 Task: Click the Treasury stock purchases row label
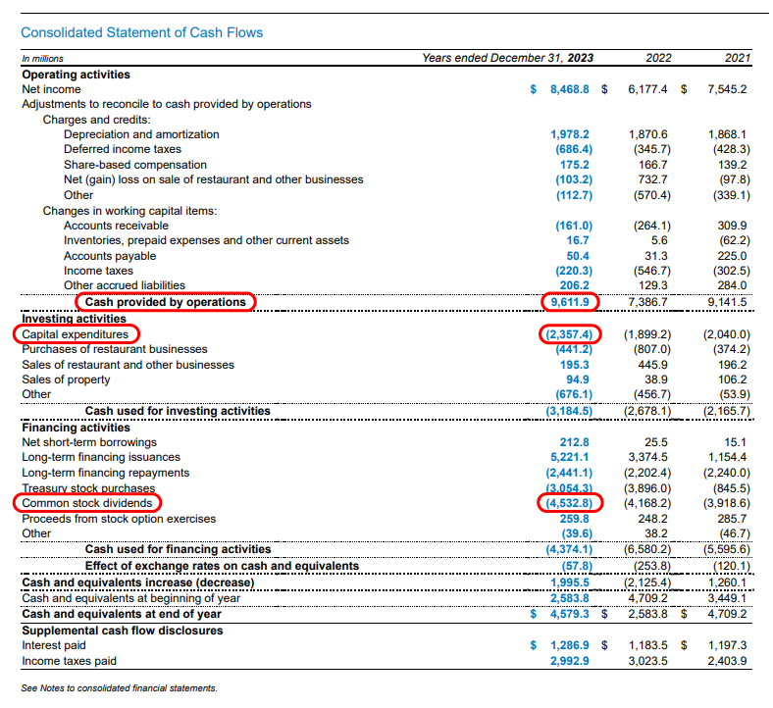pos(88,488)
